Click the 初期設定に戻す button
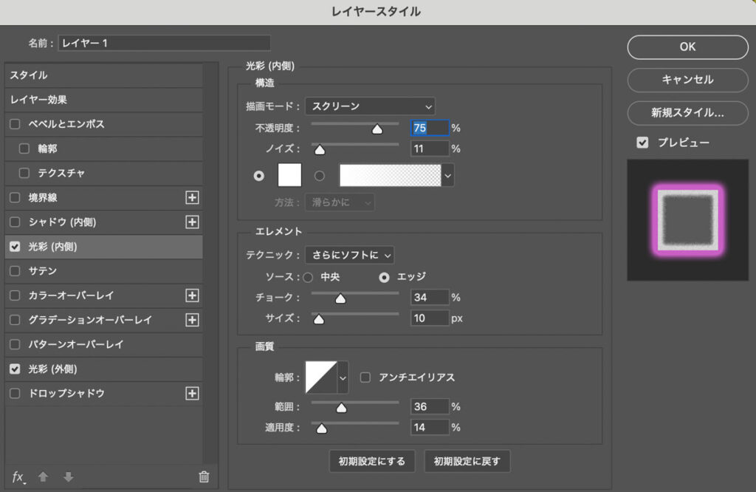This screenshot has height=492, width=756. (x=467, y=461)
